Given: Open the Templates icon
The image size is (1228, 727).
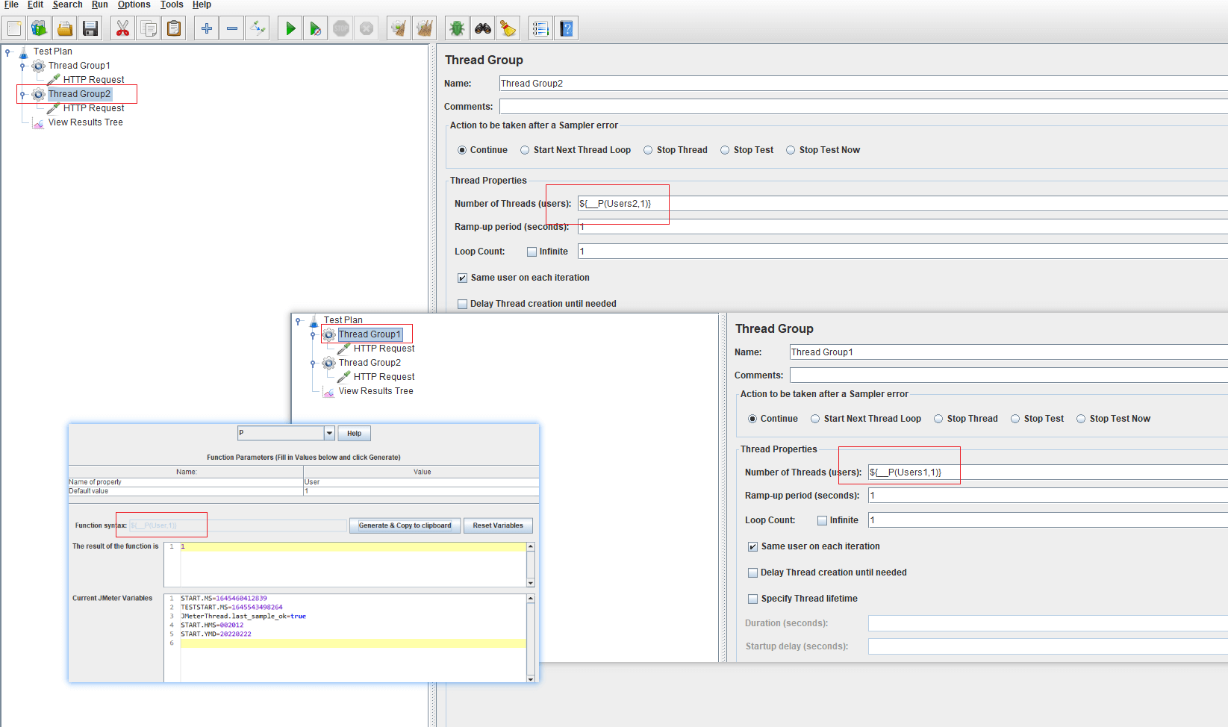Looking at the screenshot, I should [40, 29].
